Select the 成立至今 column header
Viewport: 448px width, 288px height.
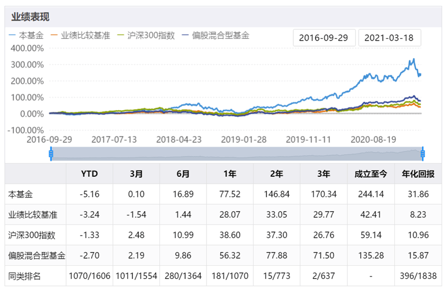coord(371,174)
